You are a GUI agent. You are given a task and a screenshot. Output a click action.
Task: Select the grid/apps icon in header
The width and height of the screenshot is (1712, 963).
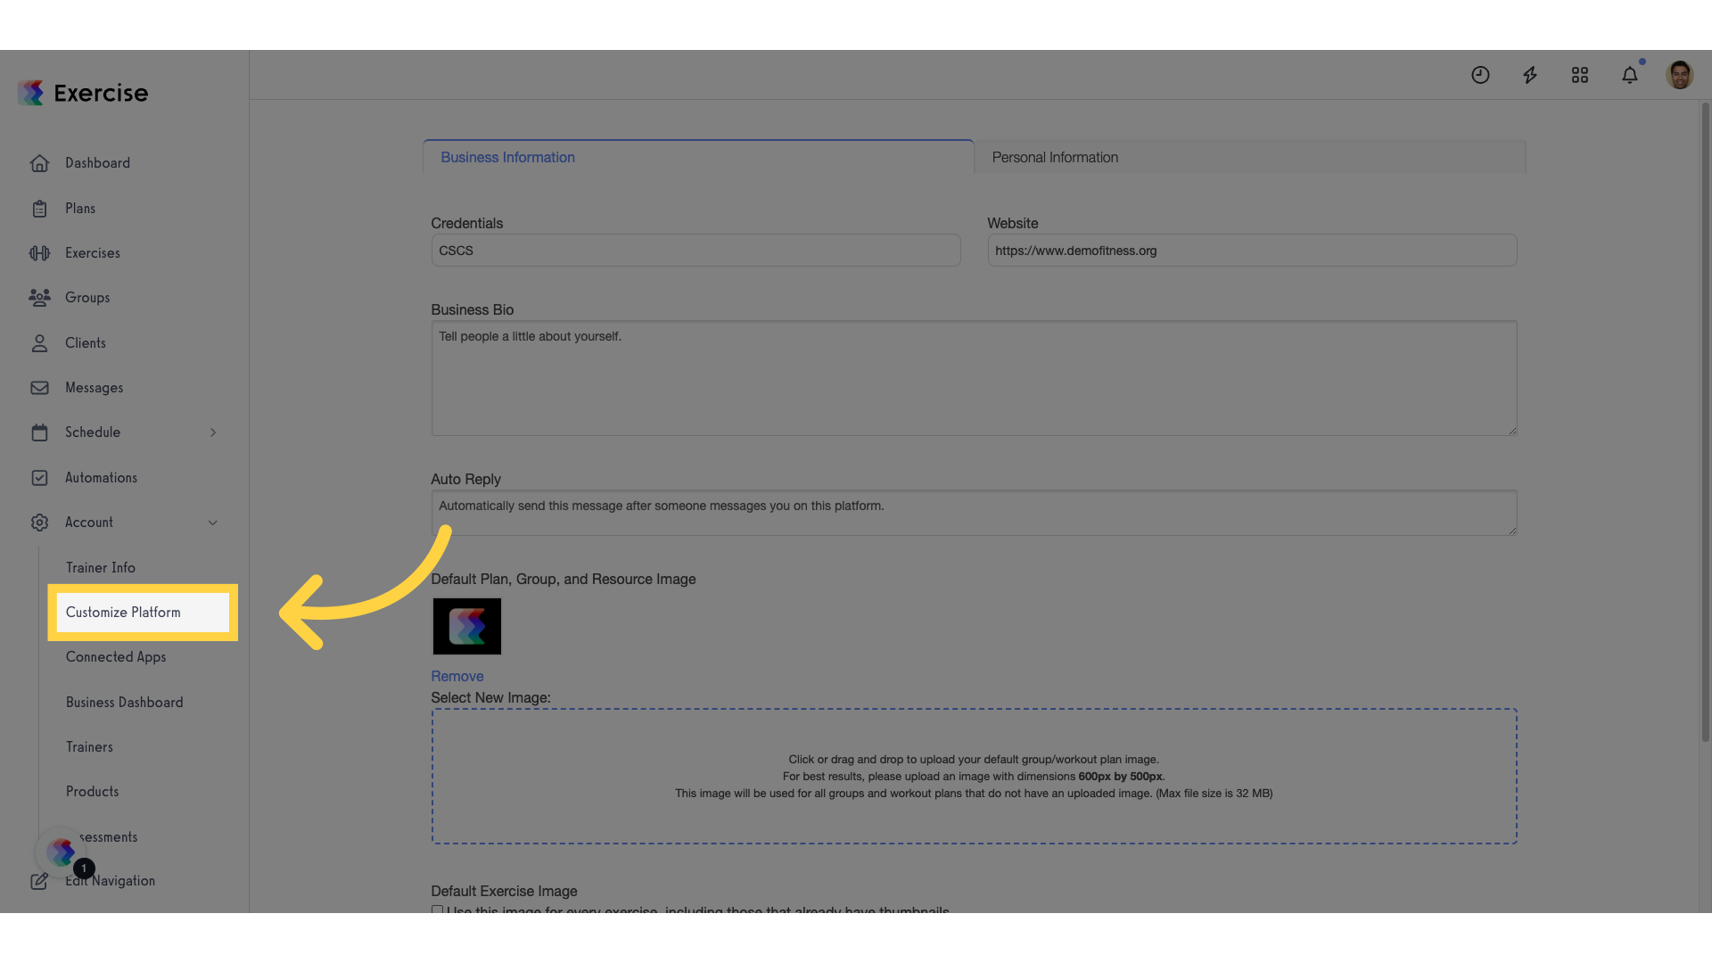click(1579, 74)
